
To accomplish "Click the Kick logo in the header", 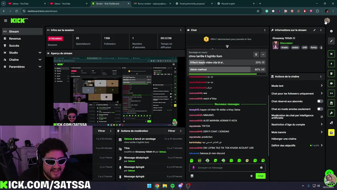I will tap(19, 21).
